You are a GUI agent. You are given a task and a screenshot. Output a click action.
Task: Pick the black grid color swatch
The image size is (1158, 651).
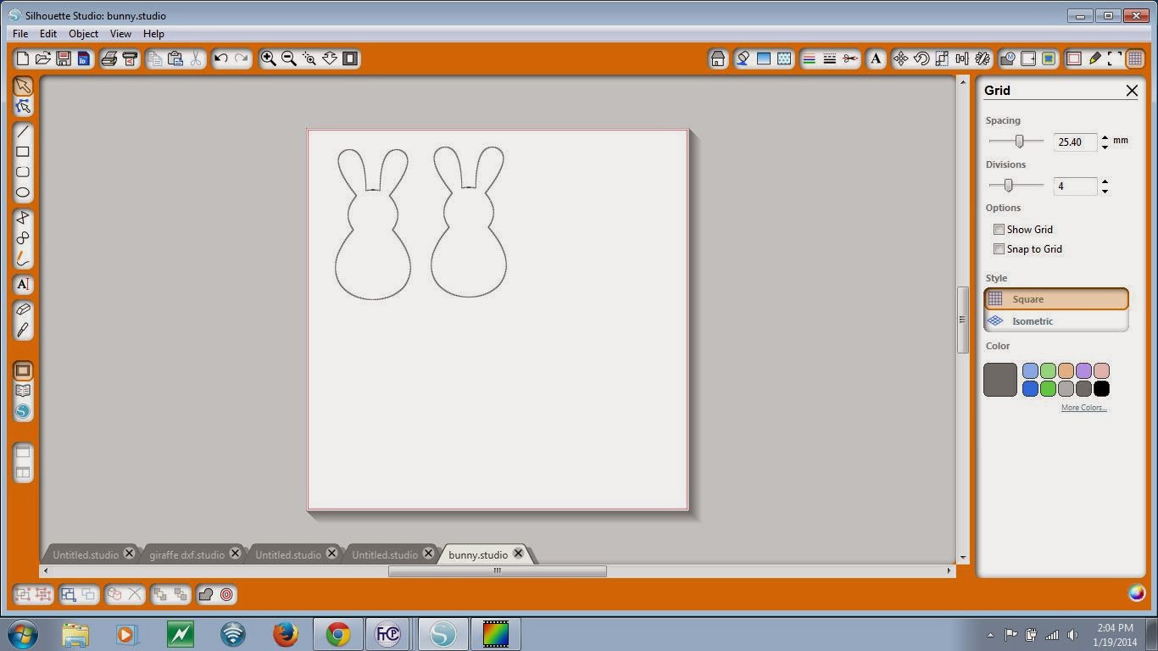(x=1101, y=389)
